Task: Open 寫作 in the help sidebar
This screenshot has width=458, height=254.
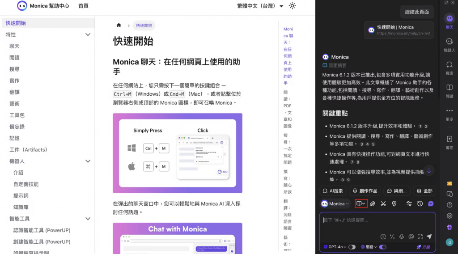Action: pos(14,80)
